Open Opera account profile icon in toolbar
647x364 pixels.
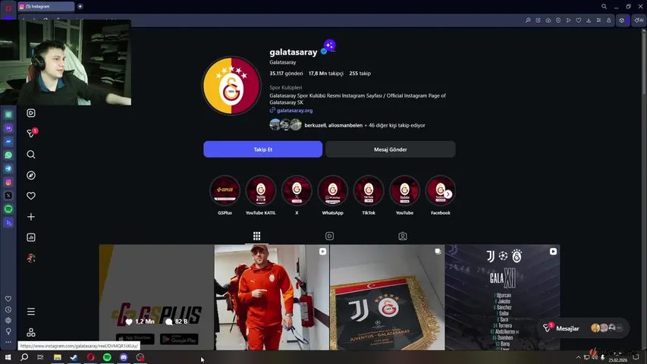[x=608, y=20]
